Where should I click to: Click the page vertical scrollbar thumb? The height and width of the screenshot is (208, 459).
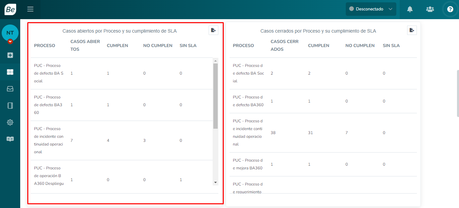458,93
